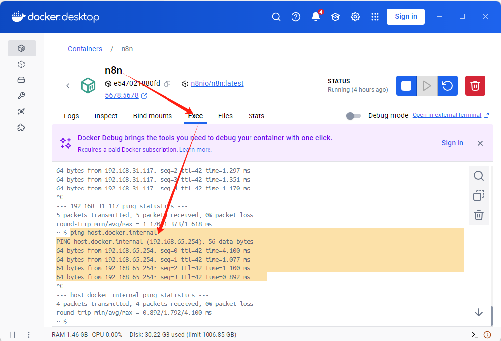This screenshot has height=341, width=501.
Task: Open the Builds wrench icon in sidebar
Action: point(21,96)
